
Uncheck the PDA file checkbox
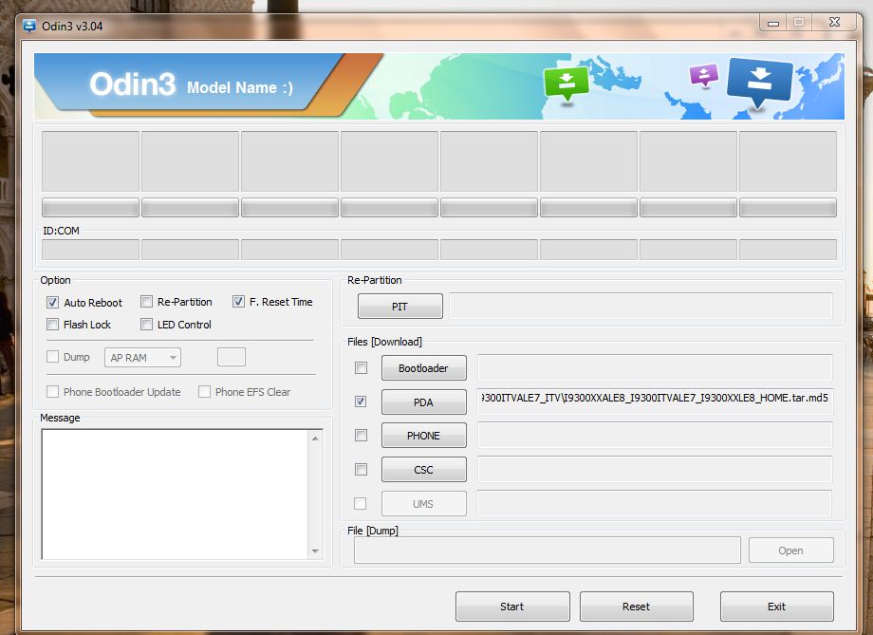tap(361, 402)
